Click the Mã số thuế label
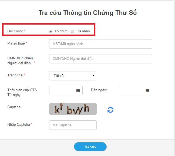This screenshot has height=156, width=175. pos(16,43)
